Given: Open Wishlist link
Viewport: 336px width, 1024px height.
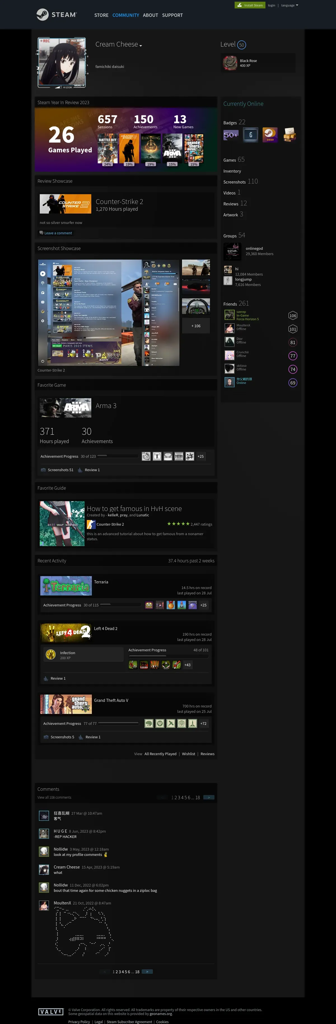Looking at the screenshot, I should [x=188, y=754].
